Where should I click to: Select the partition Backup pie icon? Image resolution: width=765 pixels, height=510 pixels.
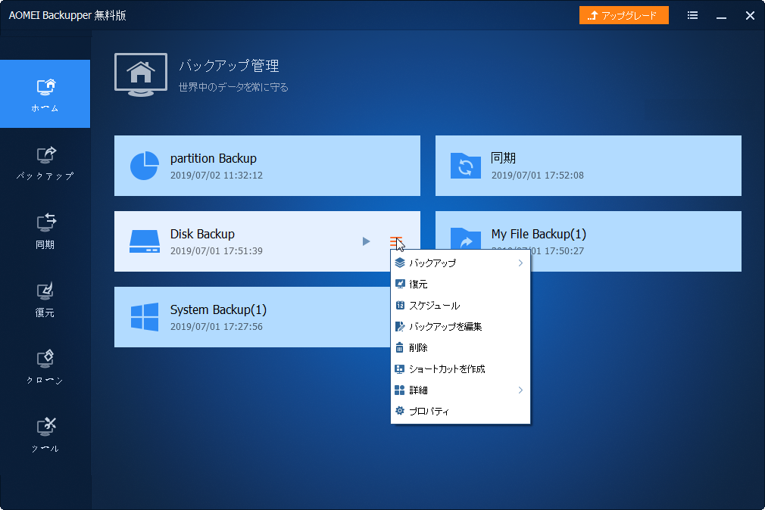click(x=145, y=166)
